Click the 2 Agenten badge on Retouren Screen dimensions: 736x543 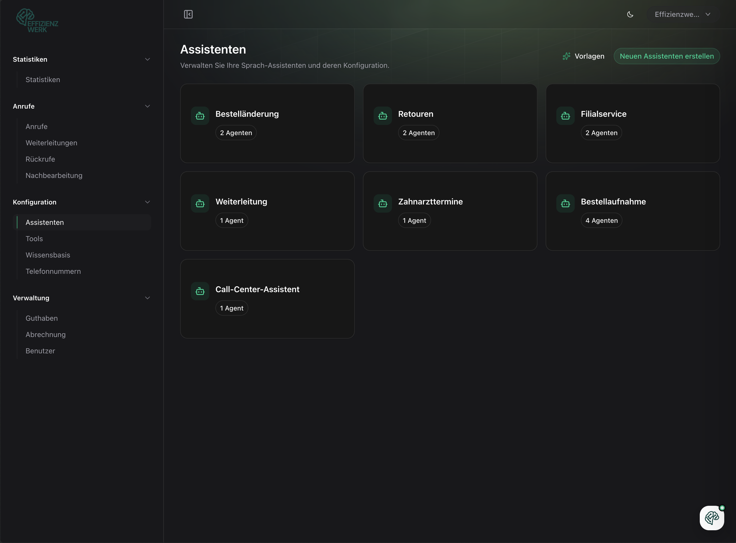[419, 133]
